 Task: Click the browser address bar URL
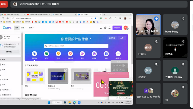pyautogui.click(x=23, y=18)
